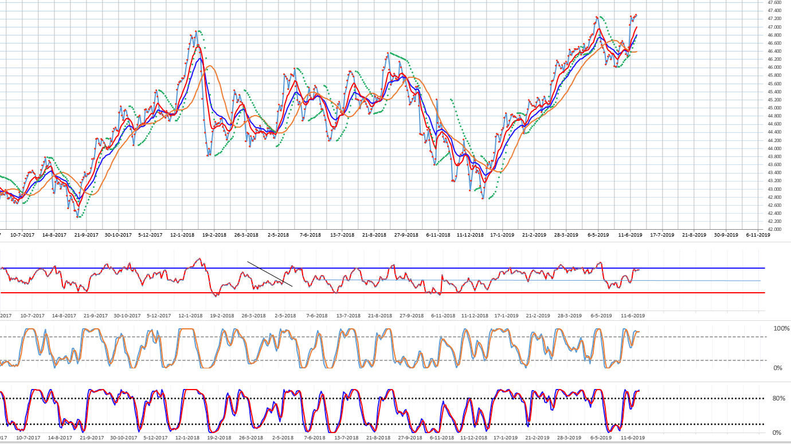The image size is (791, 444).
Task: Select the 42.000 price axis label
Action: point(774,229)
